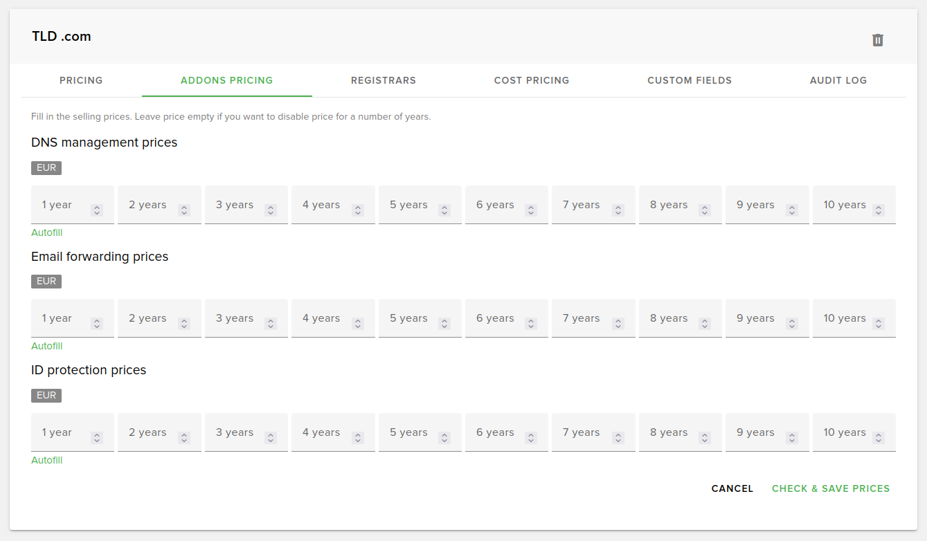Delete the TLD .com entry via trash icon
The image size is (927, 541).
[877, 40]
